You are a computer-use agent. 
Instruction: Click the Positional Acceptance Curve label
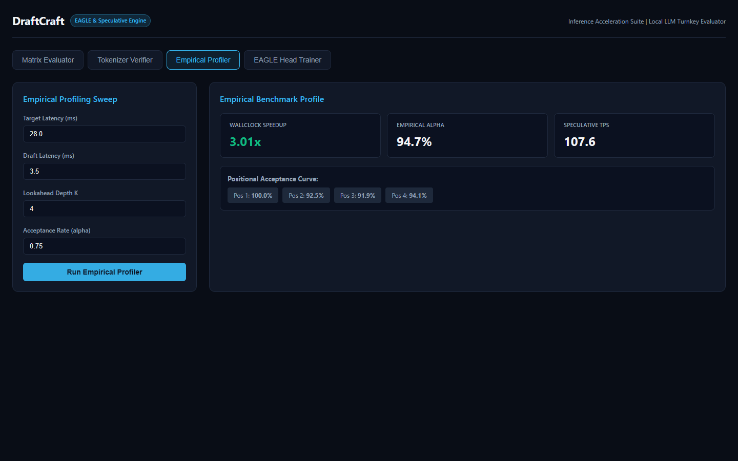coord(273,179)
